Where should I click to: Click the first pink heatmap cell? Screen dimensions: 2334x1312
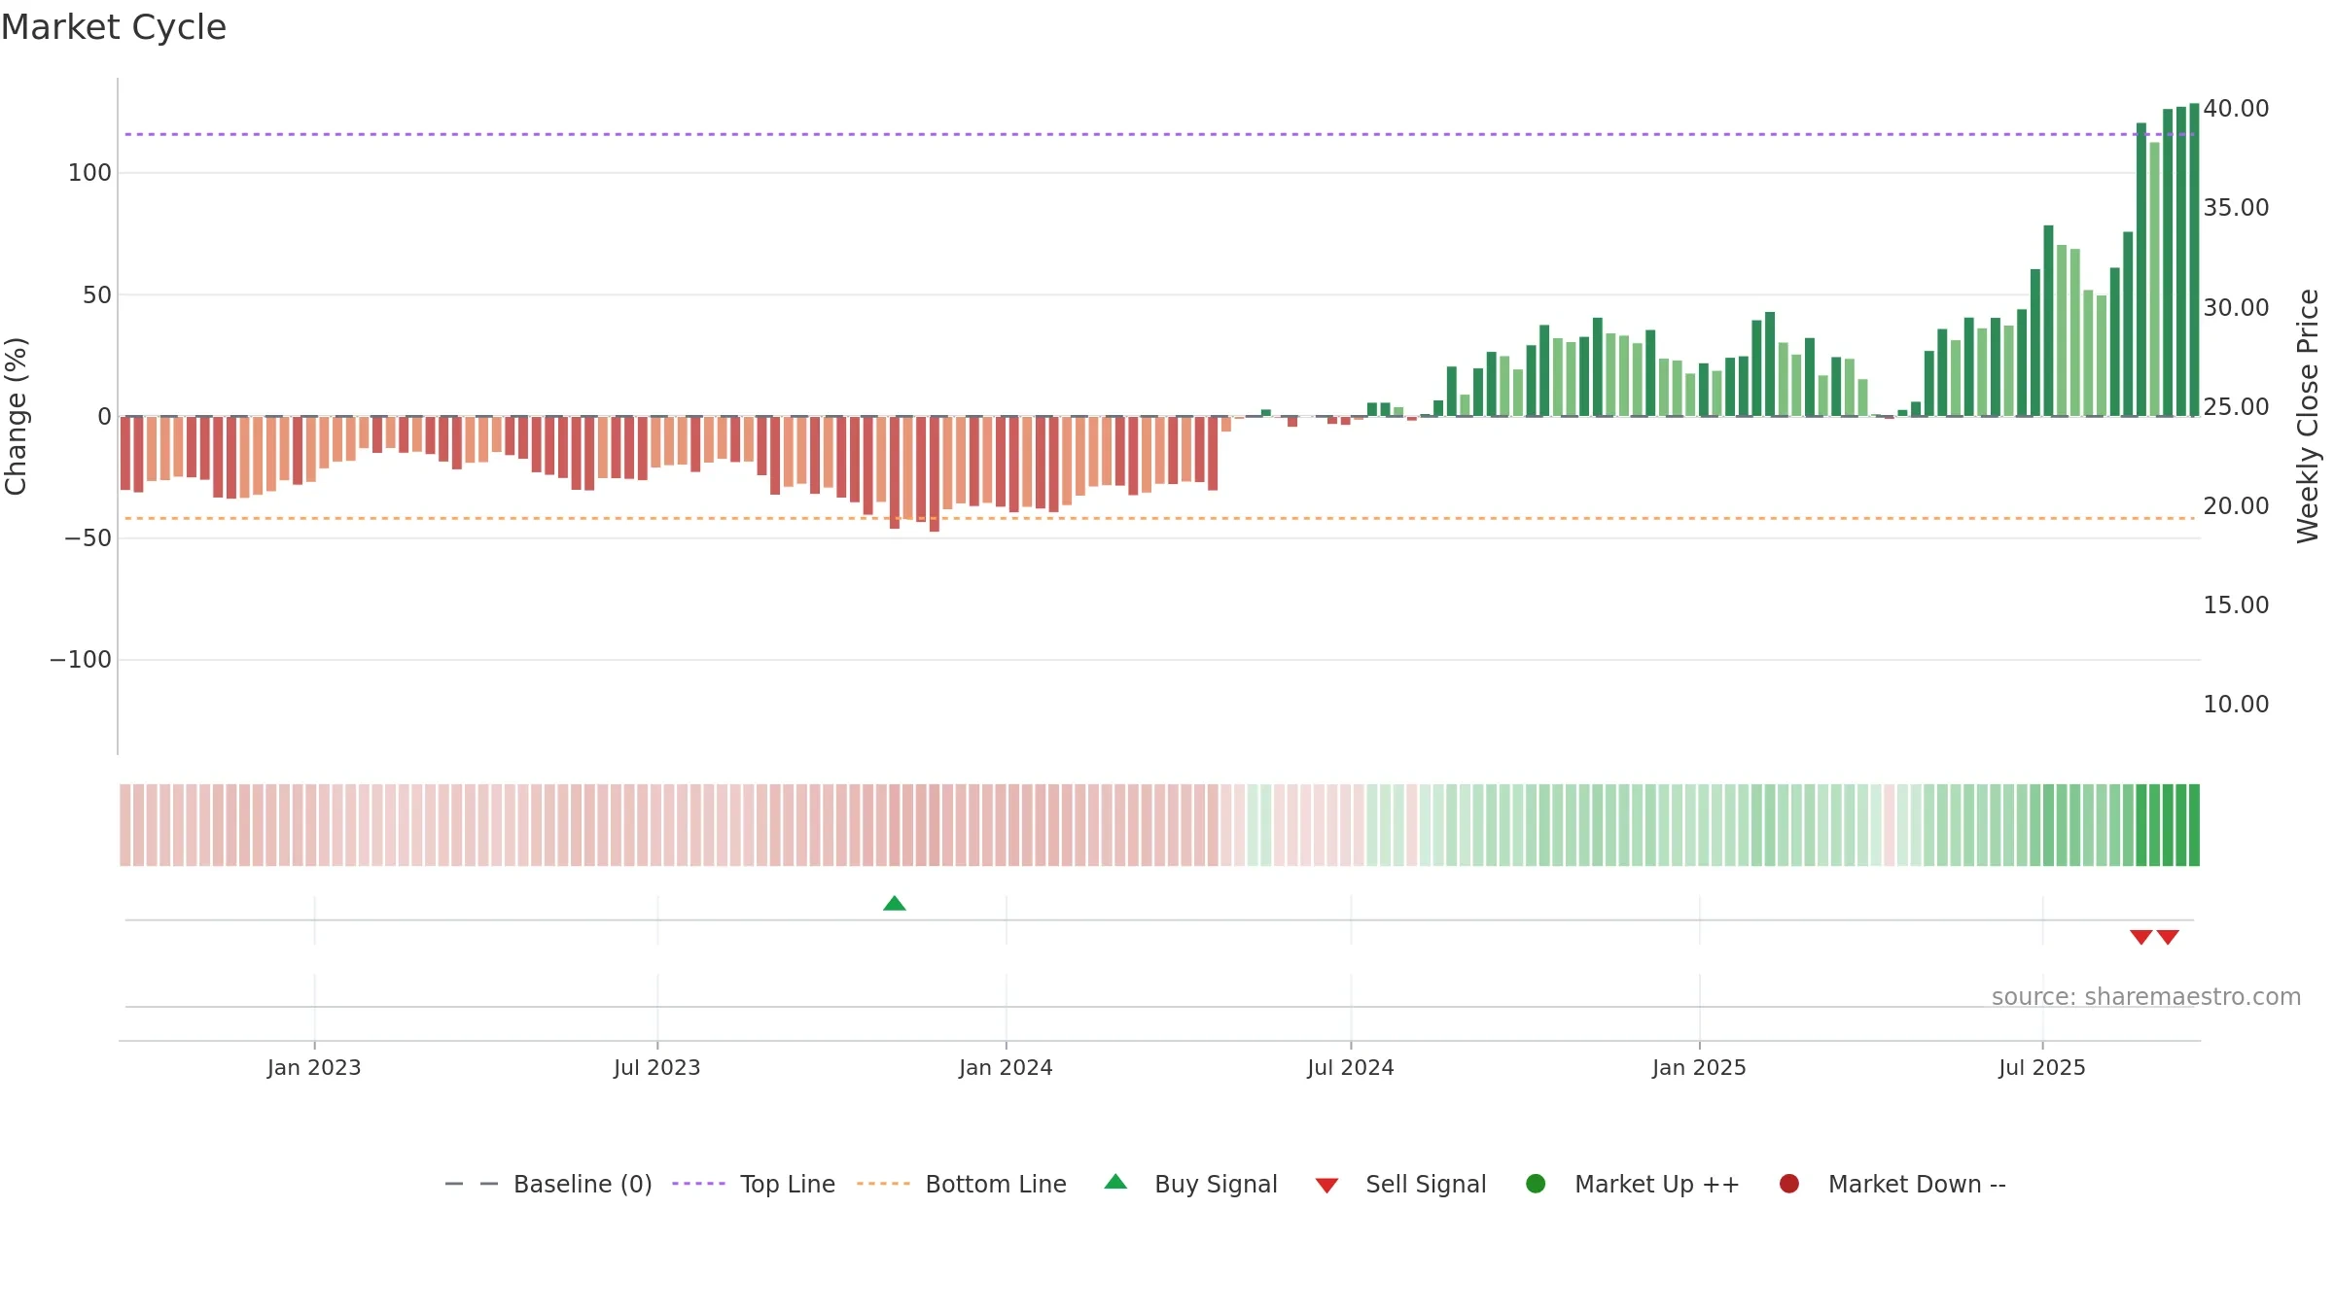point(125,825)
